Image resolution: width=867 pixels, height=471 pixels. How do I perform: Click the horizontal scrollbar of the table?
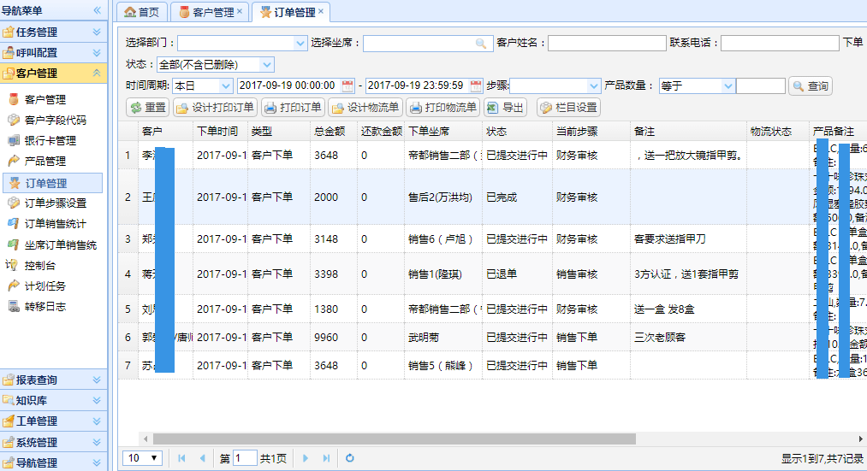click(394, 439)
